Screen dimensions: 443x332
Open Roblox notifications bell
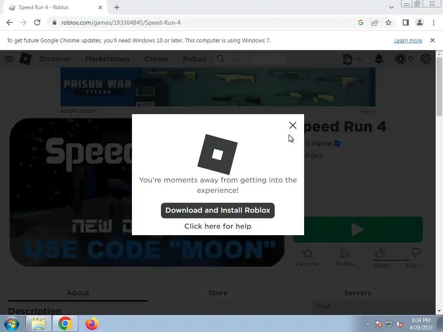click(379, 59)
